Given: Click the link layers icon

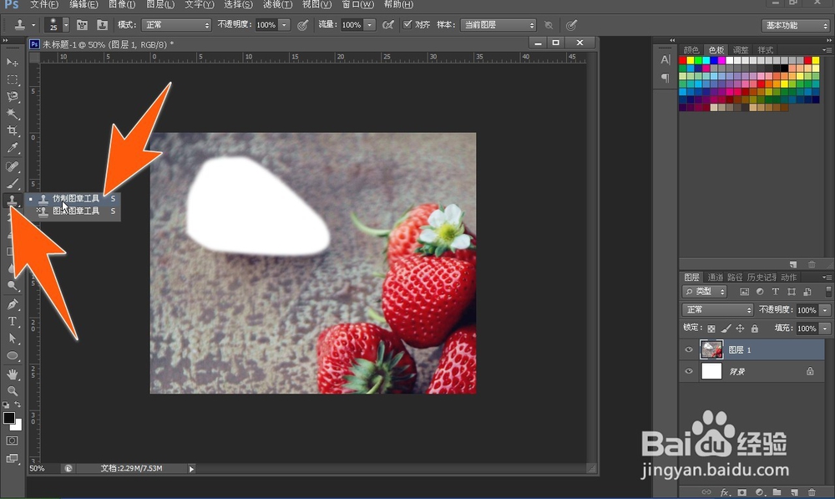Looking at the screenshot, I should 706,492.
